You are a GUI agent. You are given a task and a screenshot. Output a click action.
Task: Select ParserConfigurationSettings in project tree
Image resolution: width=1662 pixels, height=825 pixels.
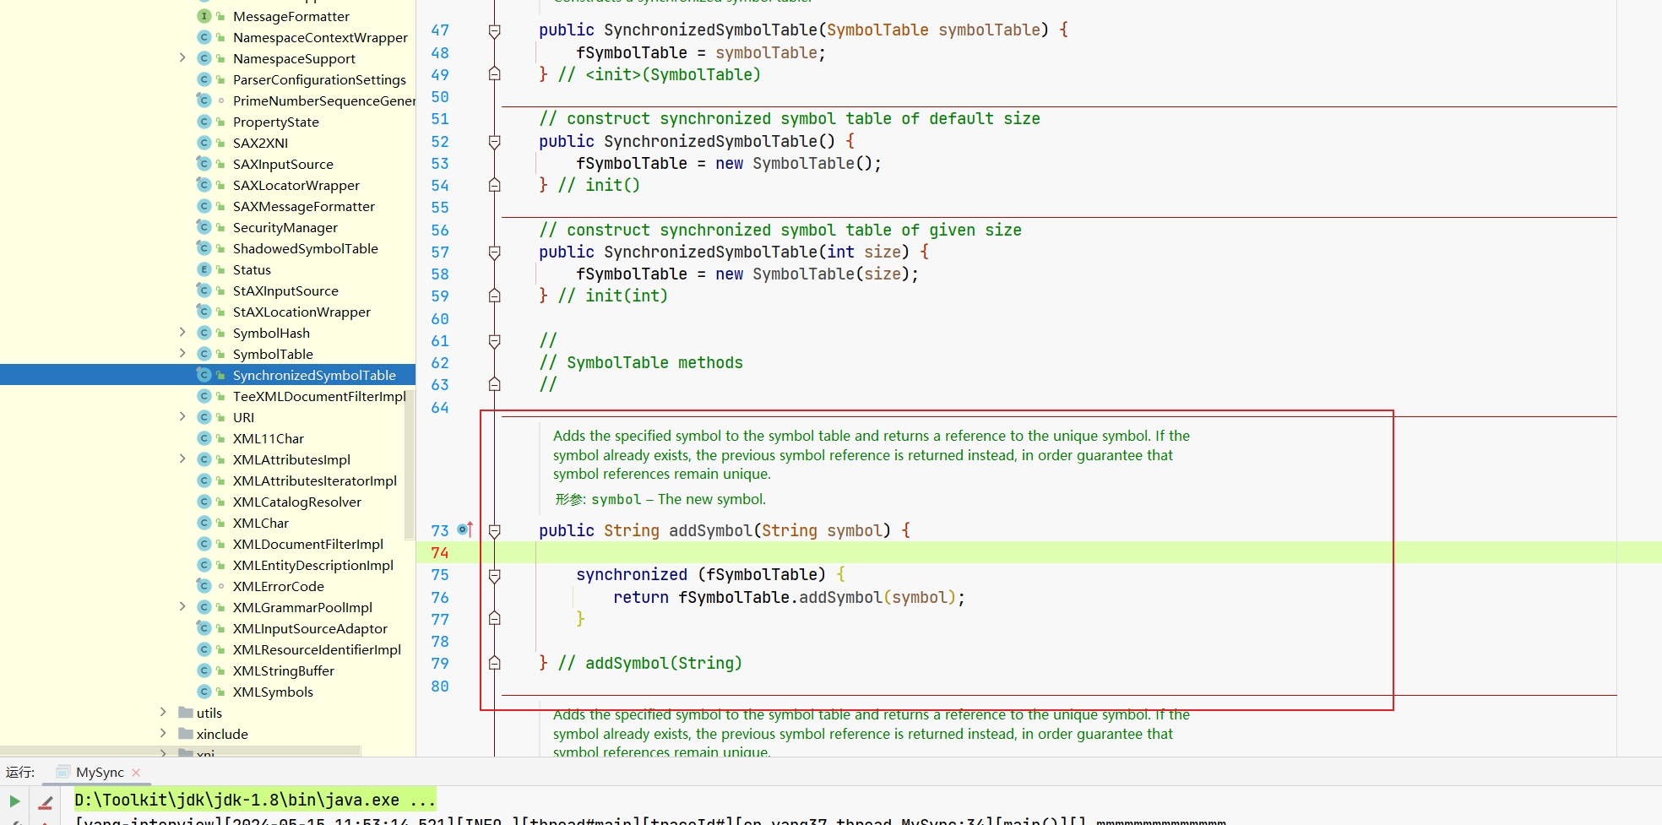pyautogui.click(x=319, y=79)
